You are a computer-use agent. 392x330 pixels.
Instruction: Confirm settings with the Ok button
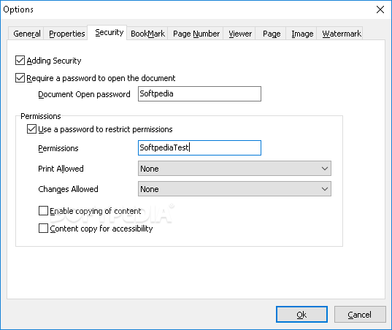[301, 314]
